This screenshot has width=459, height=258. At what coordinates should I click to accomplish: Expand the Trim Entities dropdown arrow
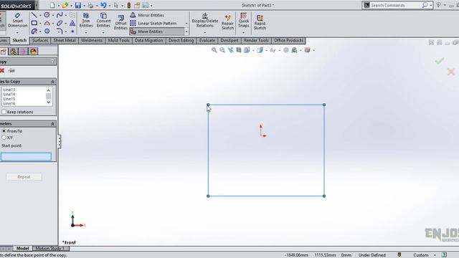[86, 32]
